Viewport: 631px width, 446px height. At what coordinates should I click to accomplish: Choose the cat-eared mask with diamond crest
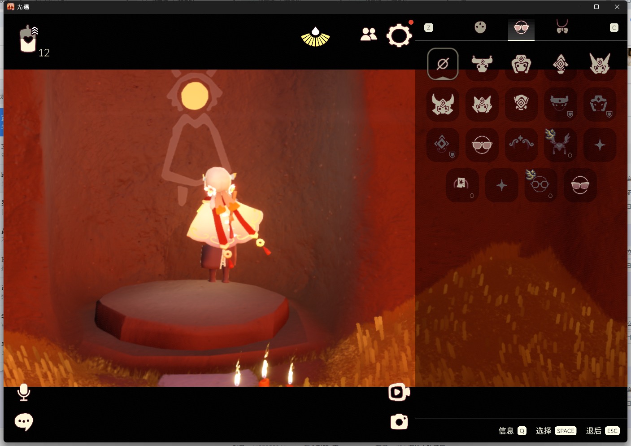482,104
